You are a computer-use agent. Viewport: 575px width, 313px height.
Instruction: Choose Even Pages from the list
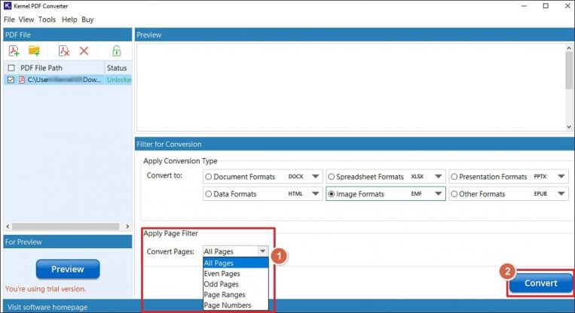tap(235, 273)
